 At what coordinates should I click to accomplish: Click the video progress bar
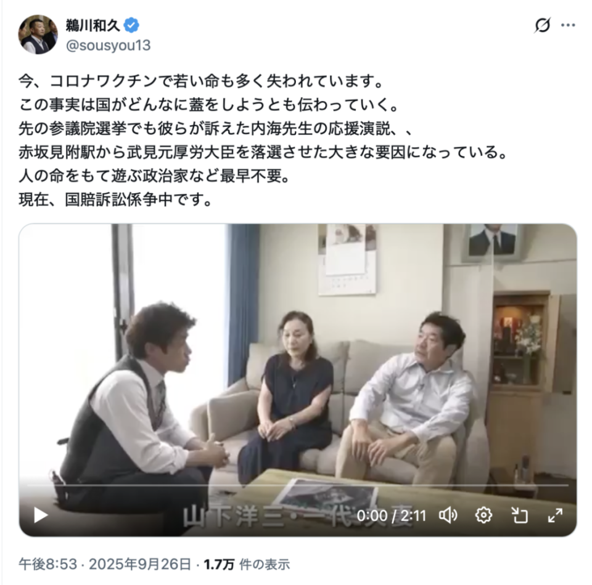[x=297, y=485]
